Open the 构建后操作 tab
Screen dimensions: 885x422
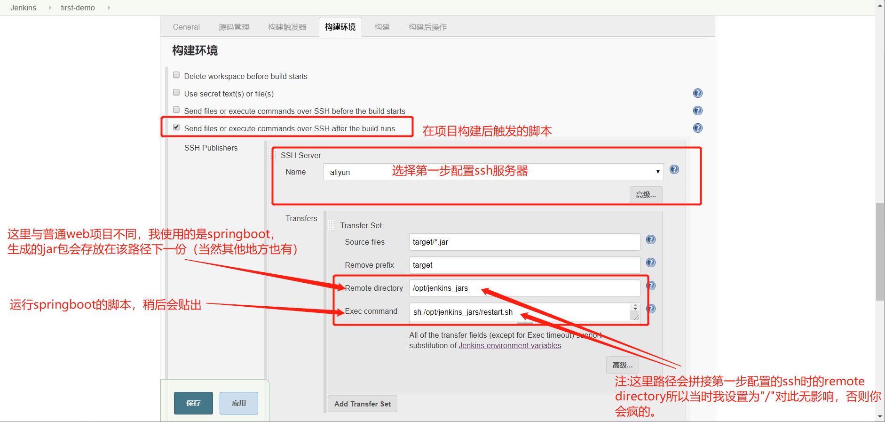(x=427, y=27)
